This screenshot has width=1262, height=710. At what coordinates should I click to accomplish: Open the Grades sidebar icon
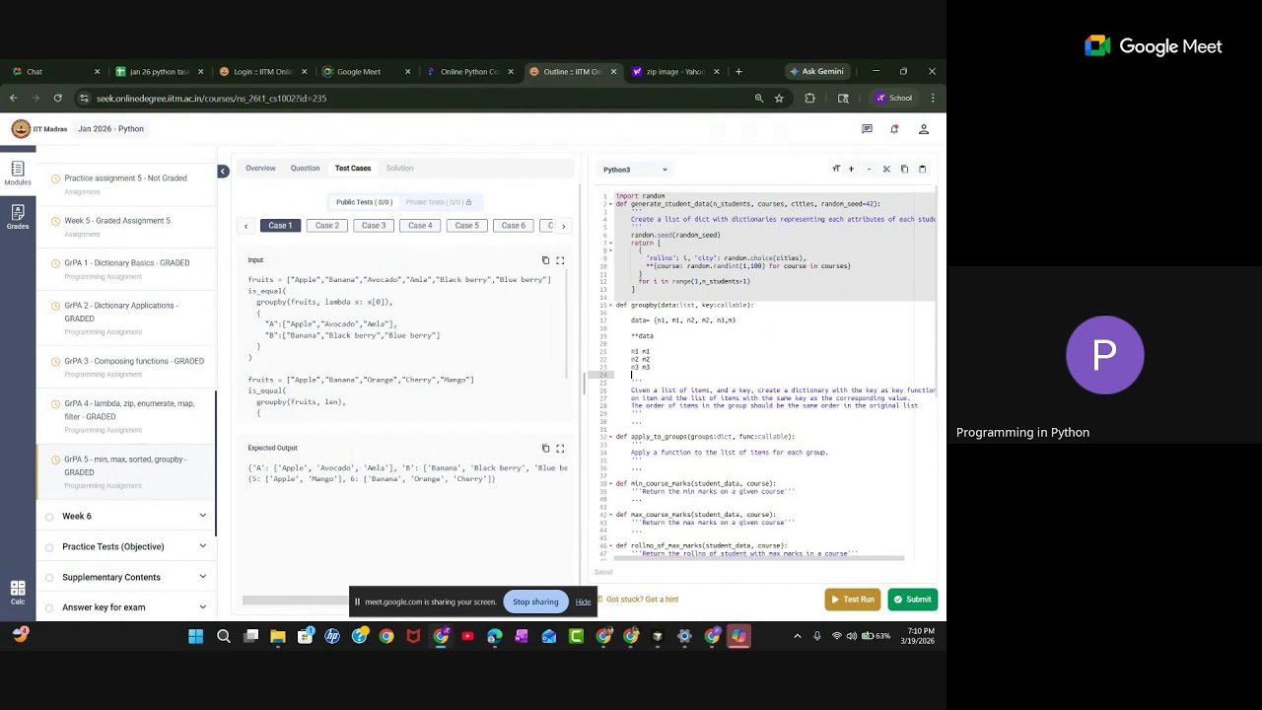click(x=18, y=217)
